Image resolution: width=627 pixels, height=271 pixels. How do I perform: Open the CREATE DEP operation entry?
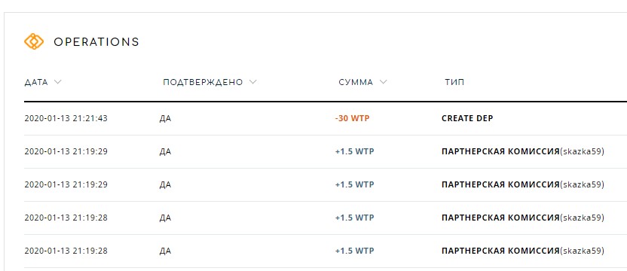tap(467, 119)
